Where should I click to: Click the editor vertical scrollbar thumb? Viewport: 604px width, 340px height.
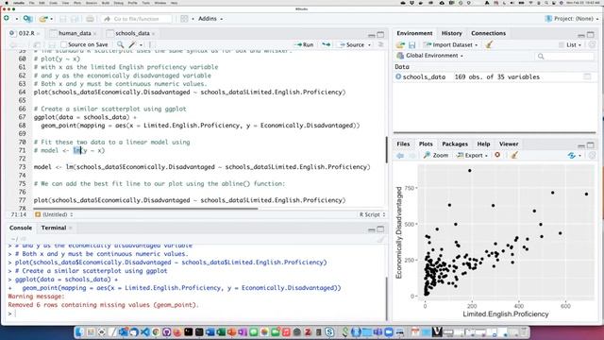tap(386, 149)
